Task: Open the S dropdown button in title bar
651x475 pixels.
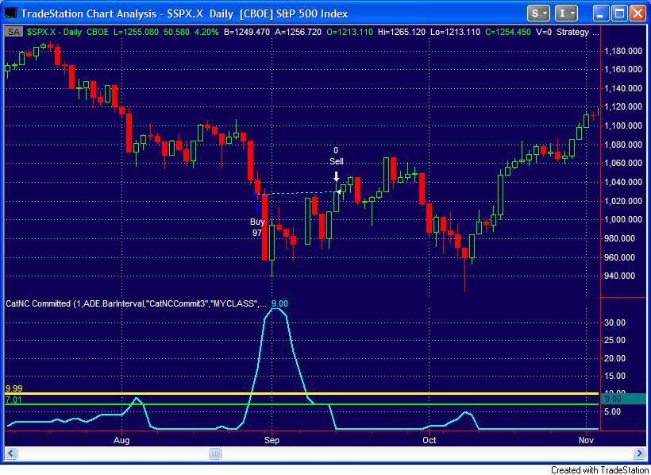Action: [538, 14]
